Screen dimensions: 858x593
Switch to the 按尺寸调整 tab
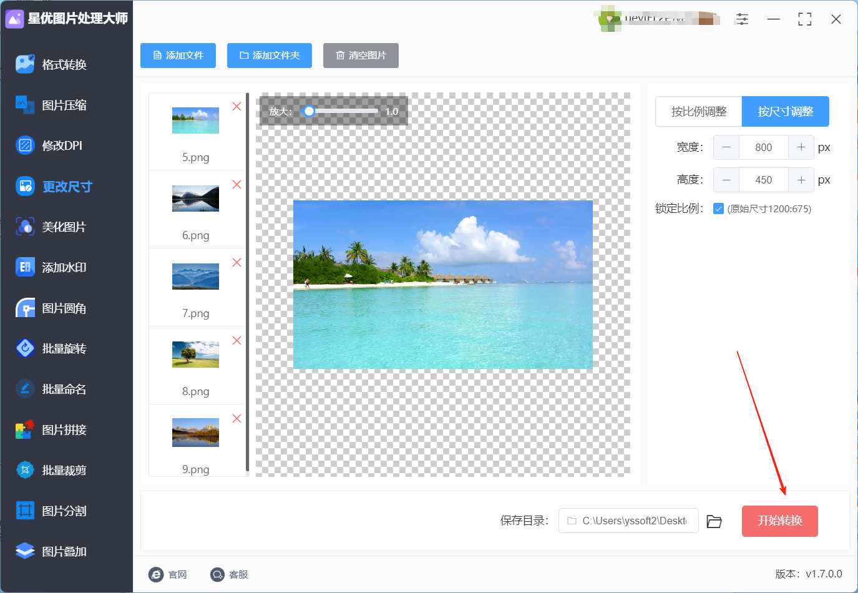click(786, 112)
